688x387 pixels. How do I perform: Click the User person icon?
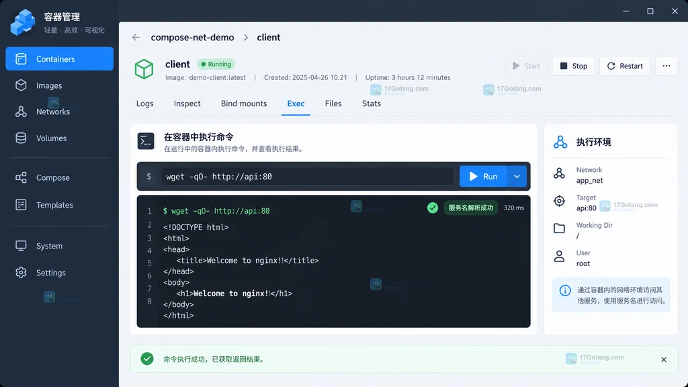(x=560, y=256)
